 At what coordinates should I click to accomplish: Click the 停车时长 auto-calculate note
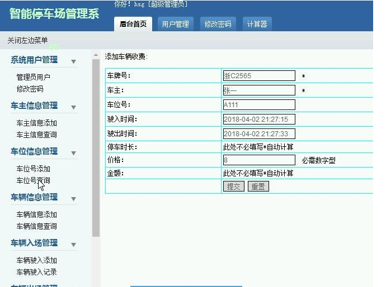[258, 147]
